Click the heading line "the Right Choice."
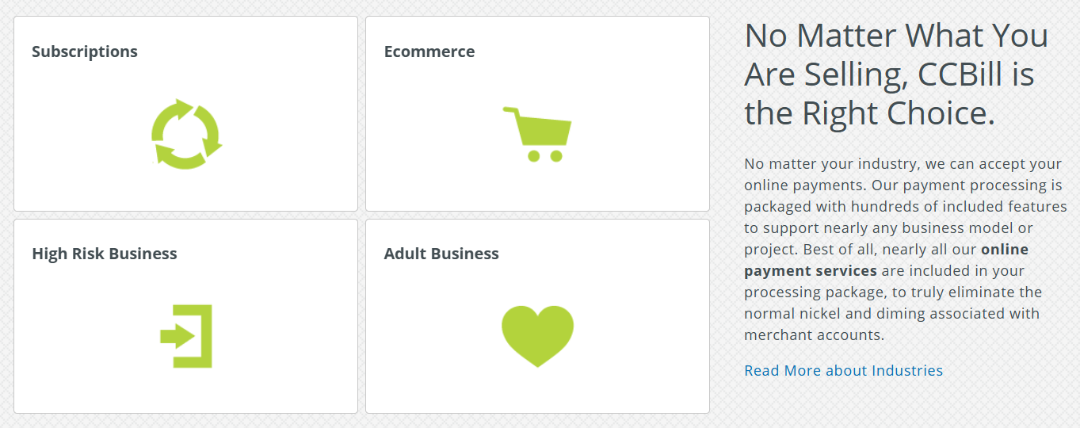This screenshot has height=428, width=1080. point(869,113)
